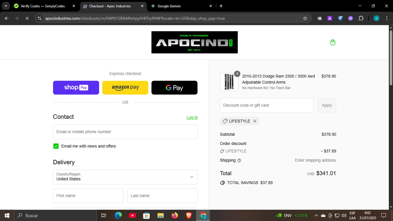The image size is (393, 221).
Task: Open Task View on the taskbar
Action: click(104, 215)
